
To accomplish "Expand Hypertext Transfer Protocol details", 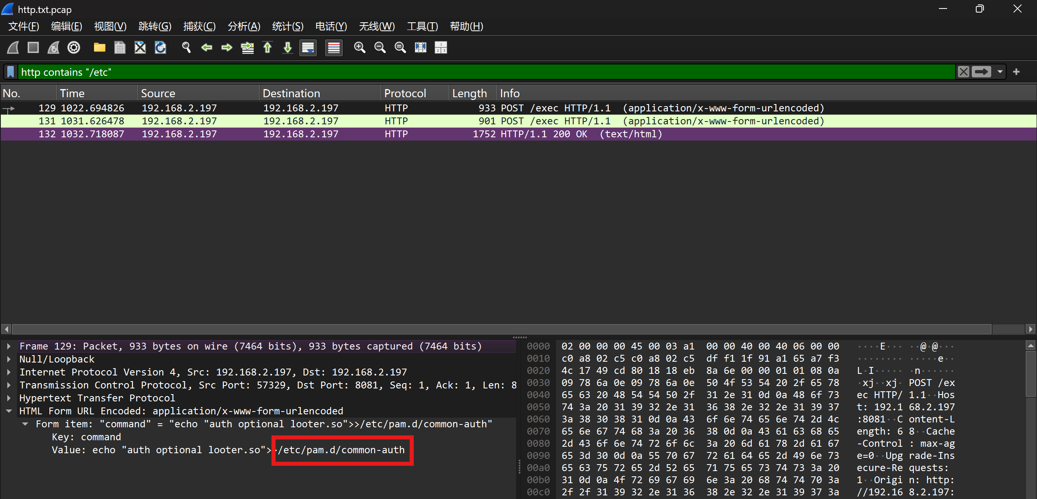I will 9,398.
